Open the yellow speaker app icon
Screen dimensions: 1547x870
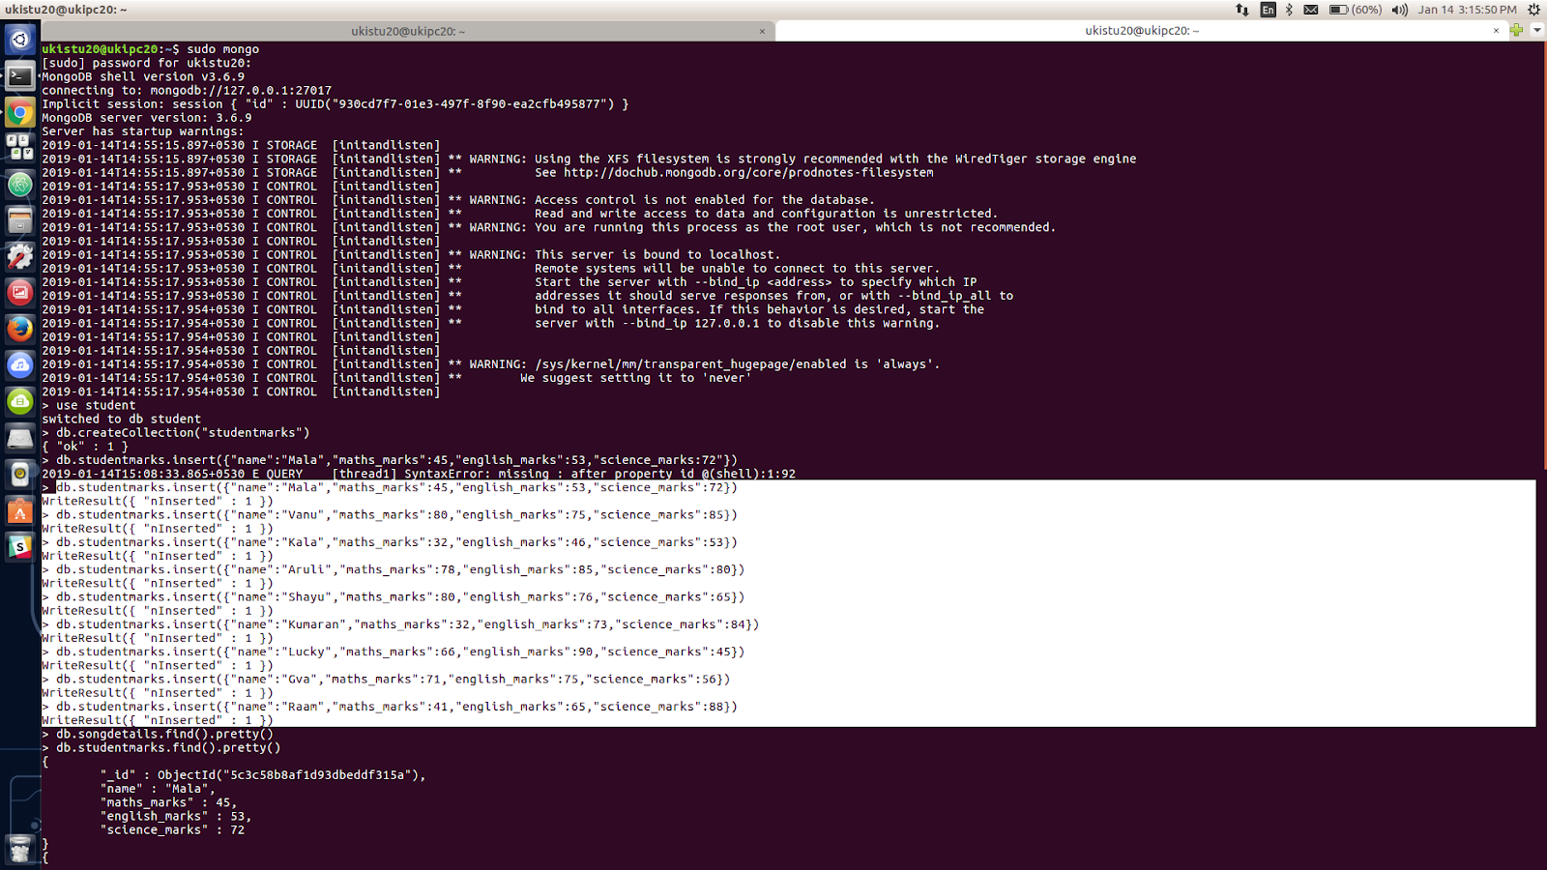(x=19, y=473)
